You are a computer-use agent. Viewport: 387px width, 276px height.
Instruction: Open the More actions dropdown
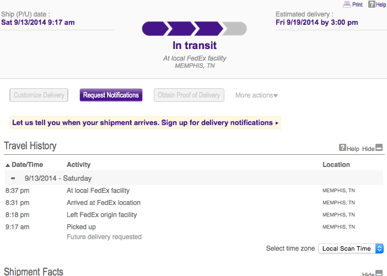click(256, 95)
